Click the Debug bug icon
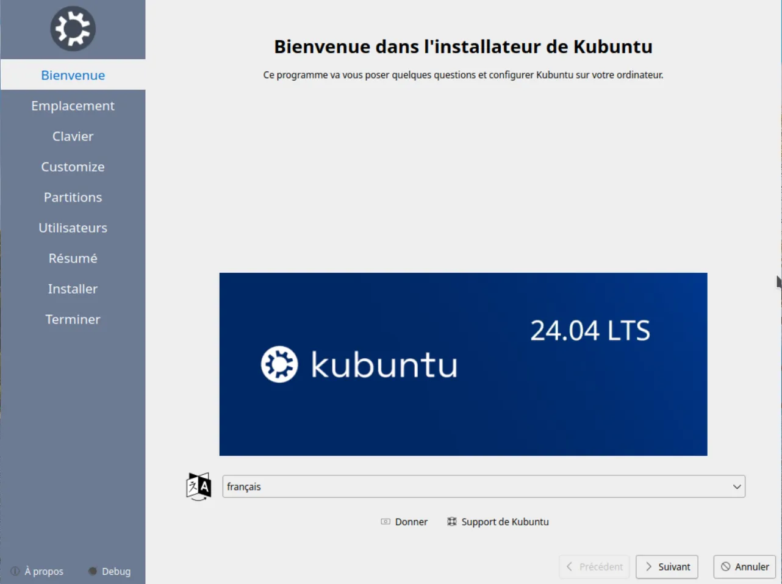The height and width of the screenshot is (584, 782). coord(93,571)
